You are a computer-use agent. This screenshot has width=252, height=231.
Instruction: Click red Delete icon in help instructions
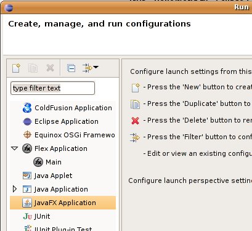tap(135, 121)
